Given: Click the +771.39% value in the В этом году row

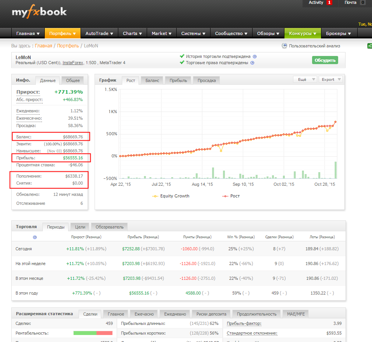Looking at the screenshot, I should pyautogui.click(x=82, y=293).
